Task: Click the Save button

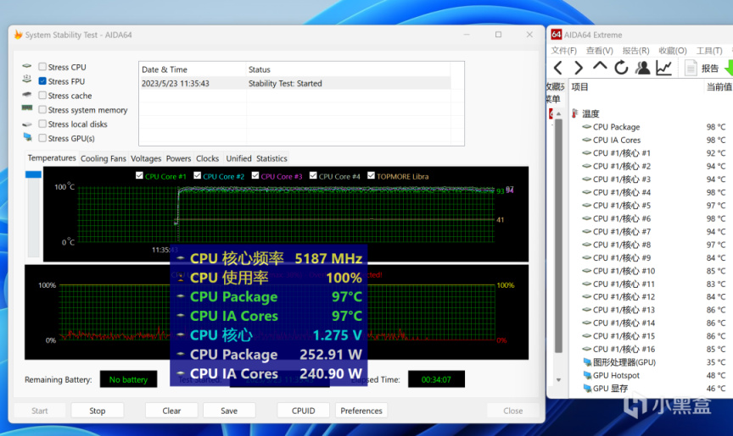Action: point(229,411)
